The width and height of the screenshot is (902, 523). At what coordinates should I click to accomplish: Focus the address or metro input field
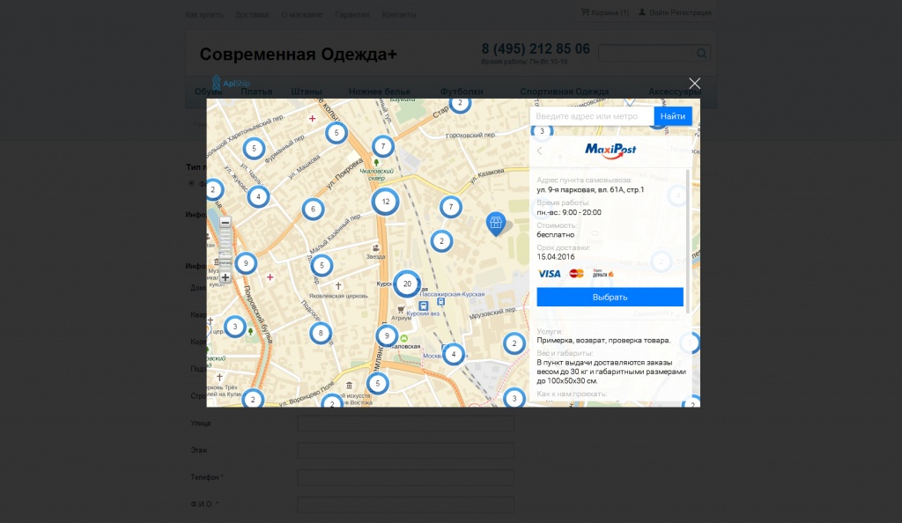pos(591,116)
